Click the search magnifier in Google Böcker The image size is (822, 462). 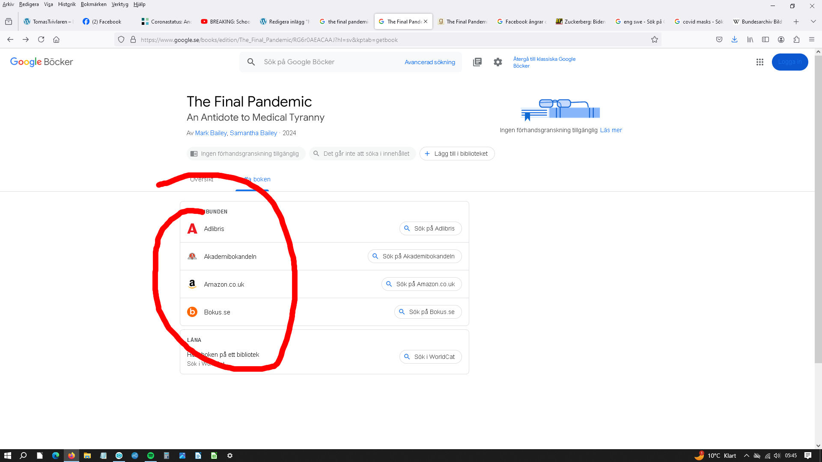click(x=251, y=62)
